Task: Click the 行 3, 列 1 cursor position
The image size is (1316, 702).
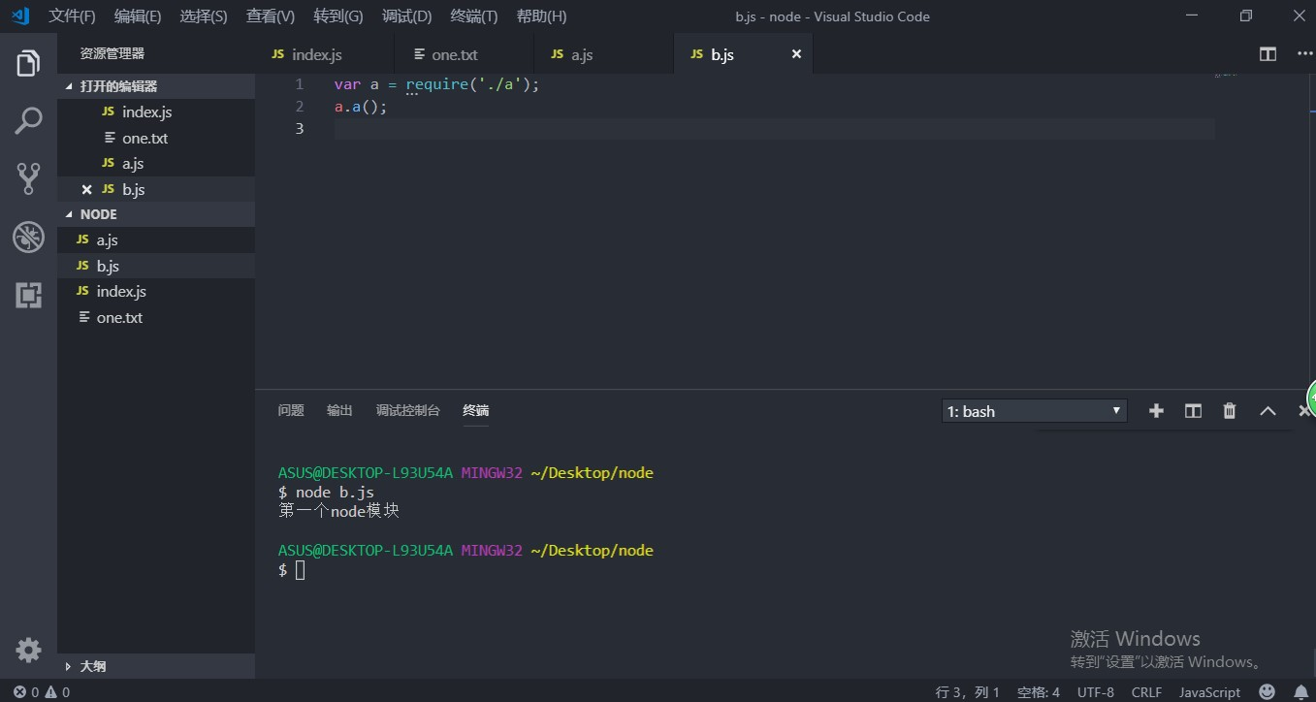Action: coord(968,692)
